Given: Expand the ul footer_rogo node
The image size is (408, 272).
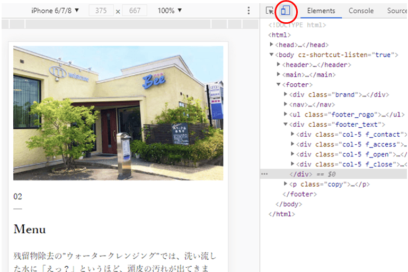Looking at the screenshot, I should tap(286, 114).
